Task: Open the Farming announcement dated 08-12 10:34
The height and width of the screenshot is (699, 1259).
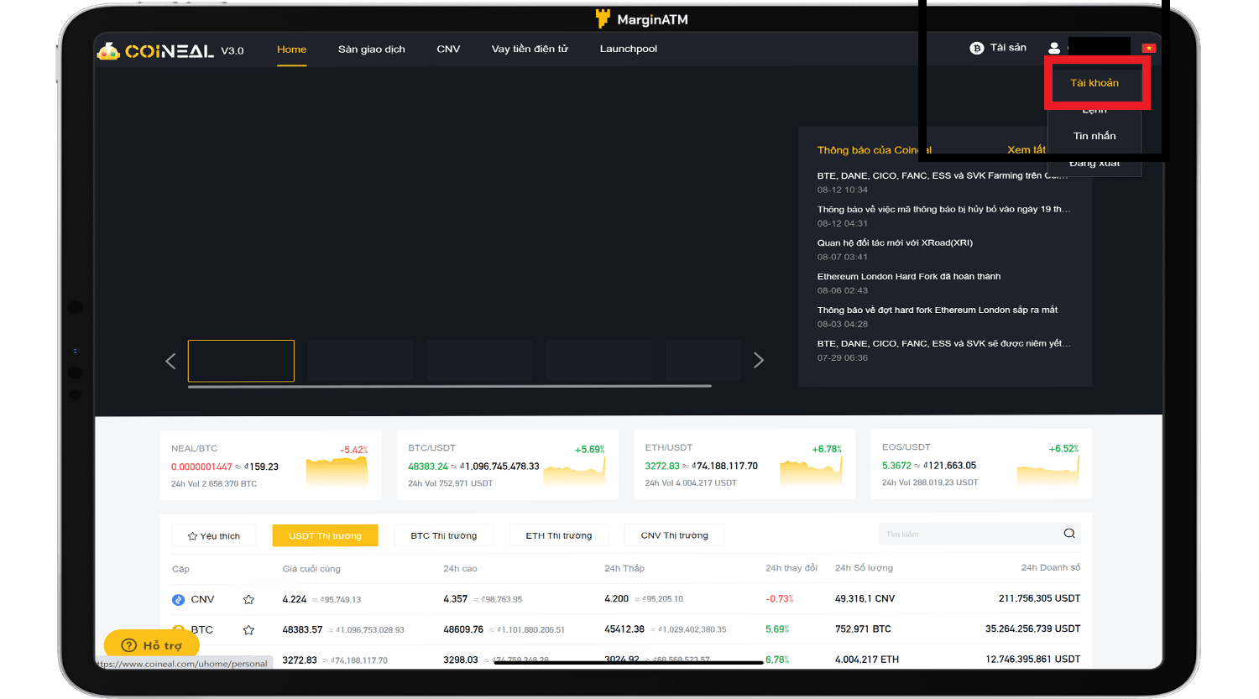Action: click(943, 175)
